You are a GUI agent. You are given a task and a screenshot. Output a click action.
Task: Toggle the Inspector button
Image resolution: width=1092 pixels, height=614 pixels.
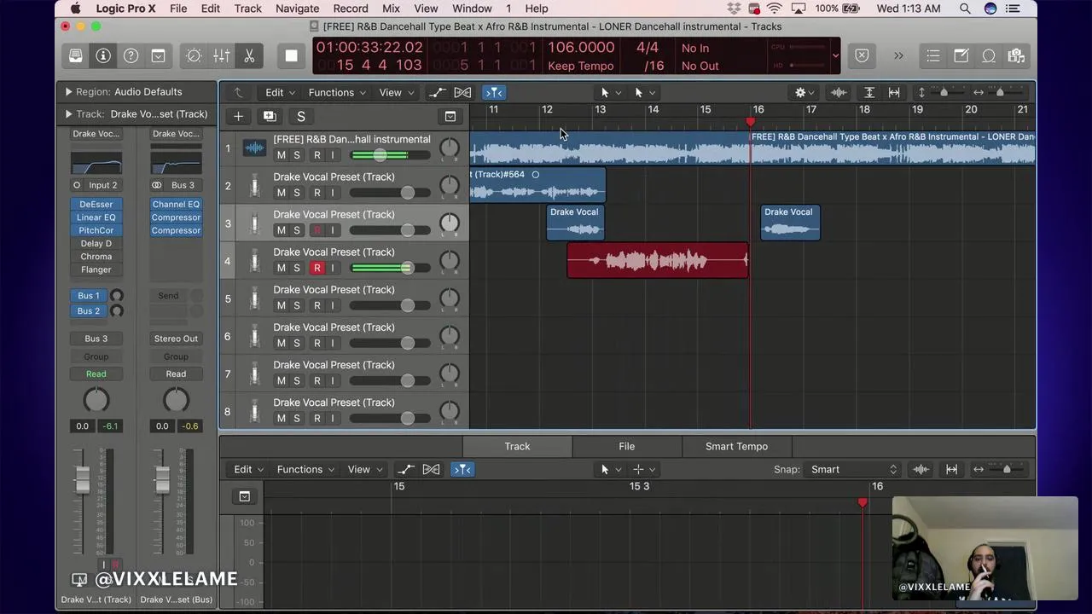point(103,55)
